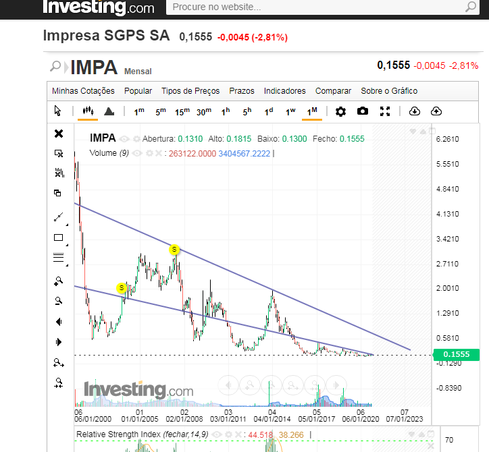Image resolution: width=489 pixels, height=452 pixels.
Task: Set timeframe to 1M monthly
Action: [x=312, y=111]
